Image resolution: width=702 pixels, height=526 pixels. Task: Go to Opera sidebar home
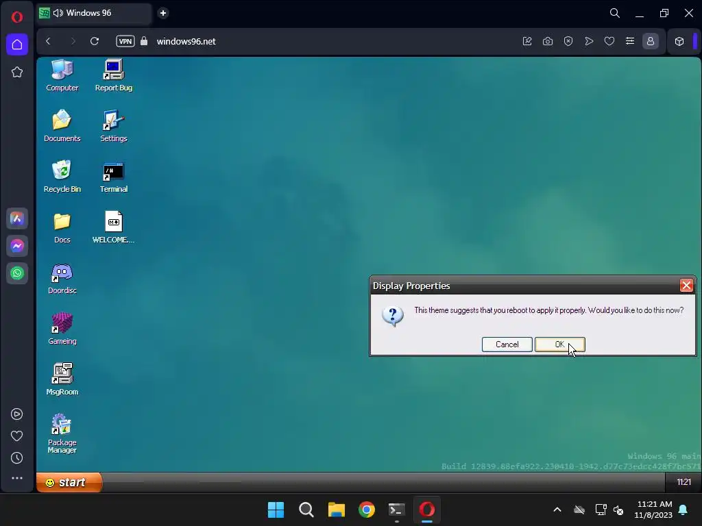17,45
